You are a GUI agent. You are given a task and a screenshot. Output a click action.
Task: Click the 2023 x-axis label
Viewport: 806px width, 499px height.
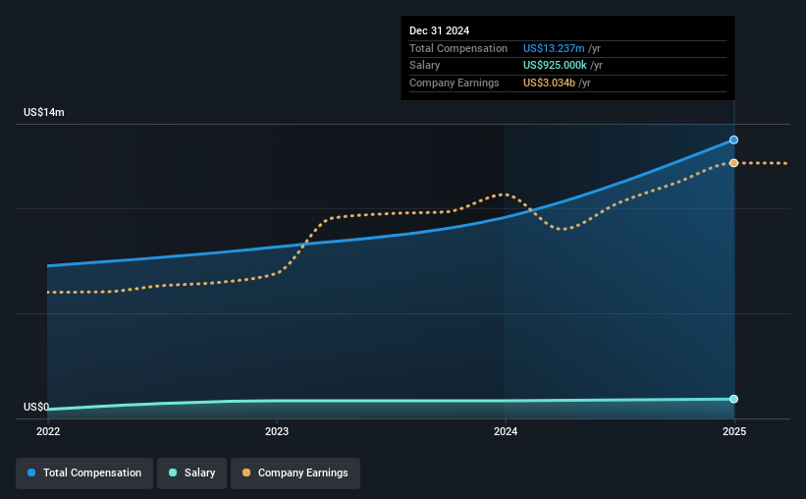pos(277,431)
